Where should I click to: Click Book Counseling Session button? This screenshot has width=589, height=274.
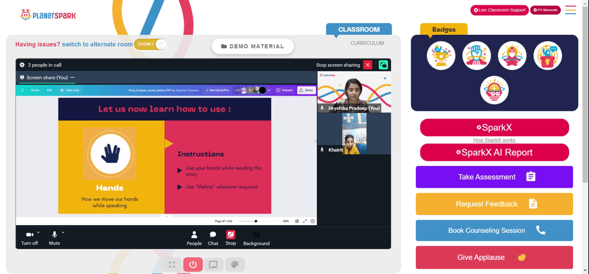tap(494, 230)
